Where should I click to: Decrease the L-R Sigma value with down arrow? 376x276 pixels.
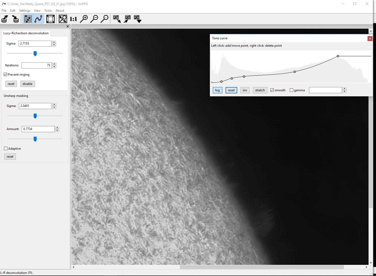click(x=54, y=45)
